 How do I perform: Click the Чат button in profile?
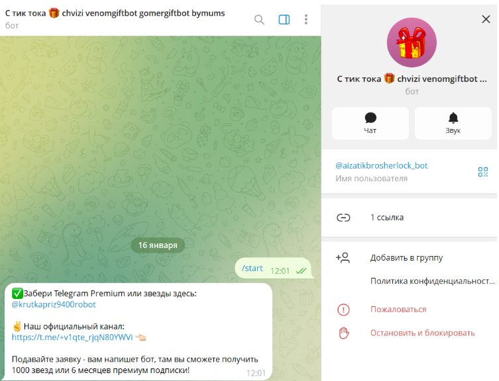370,123
